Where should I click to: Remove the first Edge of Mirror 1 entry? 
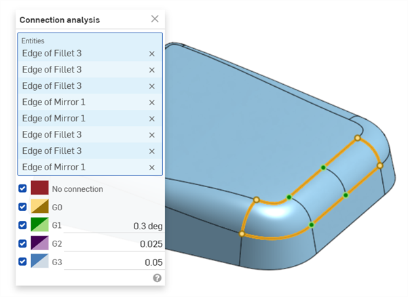tap(151, 102)
